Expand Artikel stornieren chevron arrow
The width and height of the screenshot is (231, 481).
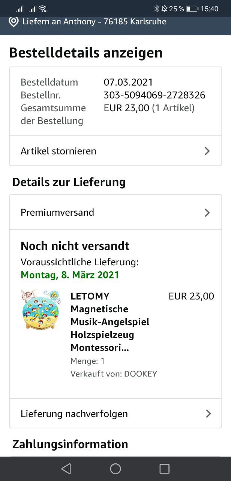[207, 151]
